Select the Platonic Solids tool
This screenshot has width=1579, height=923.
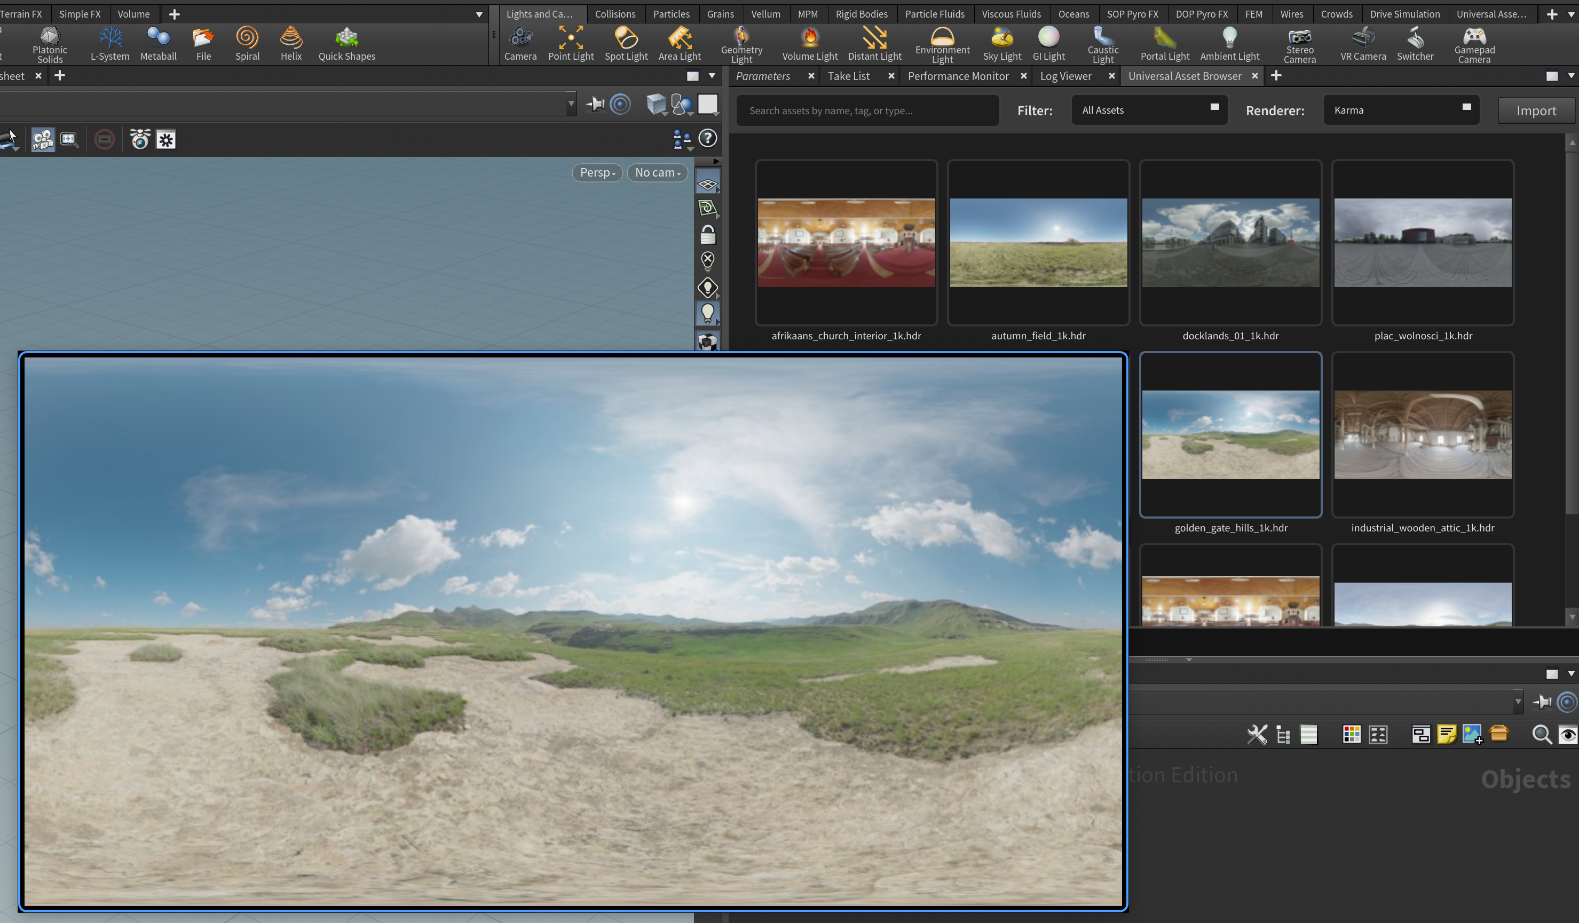coord(50,43)
